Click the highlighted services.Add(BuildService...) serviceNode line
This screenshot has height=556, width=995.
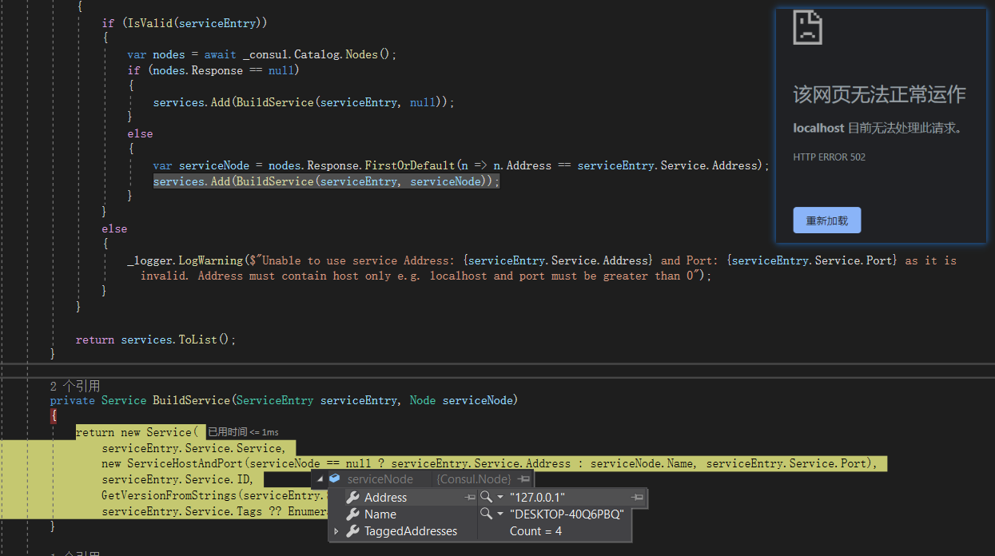(326, 181)
